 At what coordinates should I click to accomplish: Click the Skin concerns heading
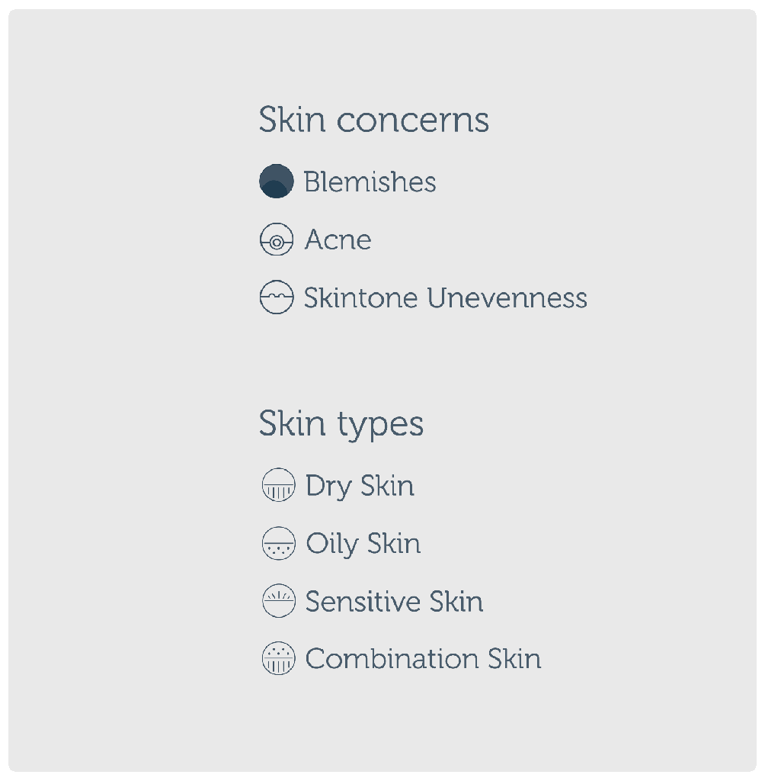coord(373,121)
